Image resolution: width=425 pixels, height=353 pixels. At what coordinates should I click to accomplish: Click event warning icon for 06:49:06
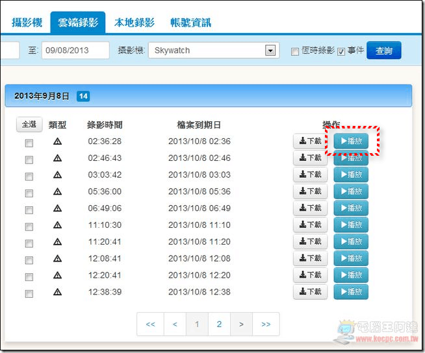click(x=57, y=208)
